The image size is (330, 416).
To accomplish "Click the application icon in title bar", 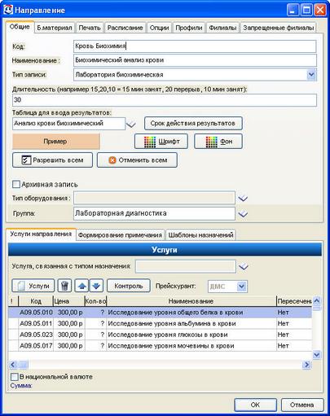I will point(8,10).
